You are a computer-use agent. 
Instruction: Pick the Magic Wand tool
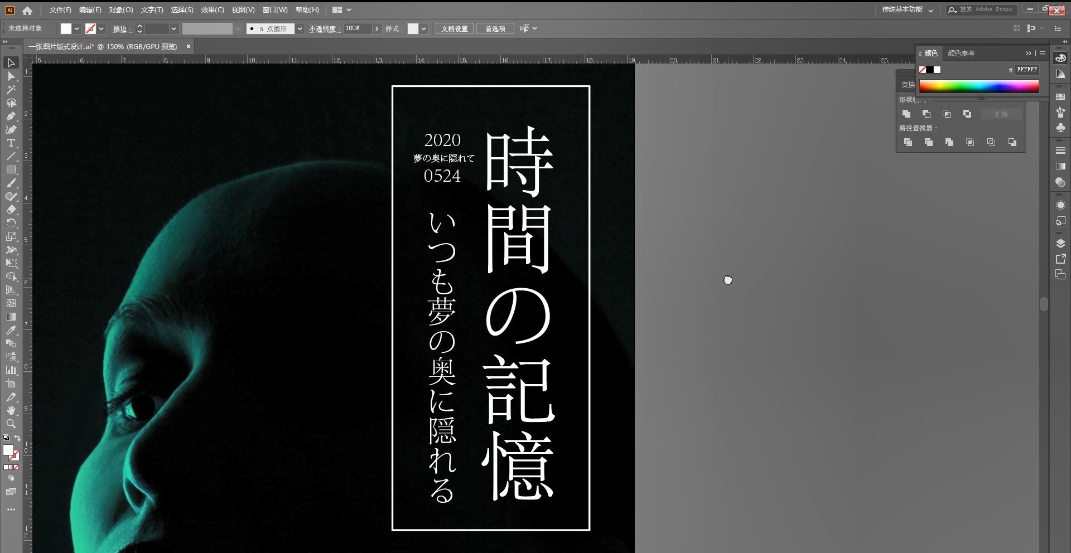(11, 90)
